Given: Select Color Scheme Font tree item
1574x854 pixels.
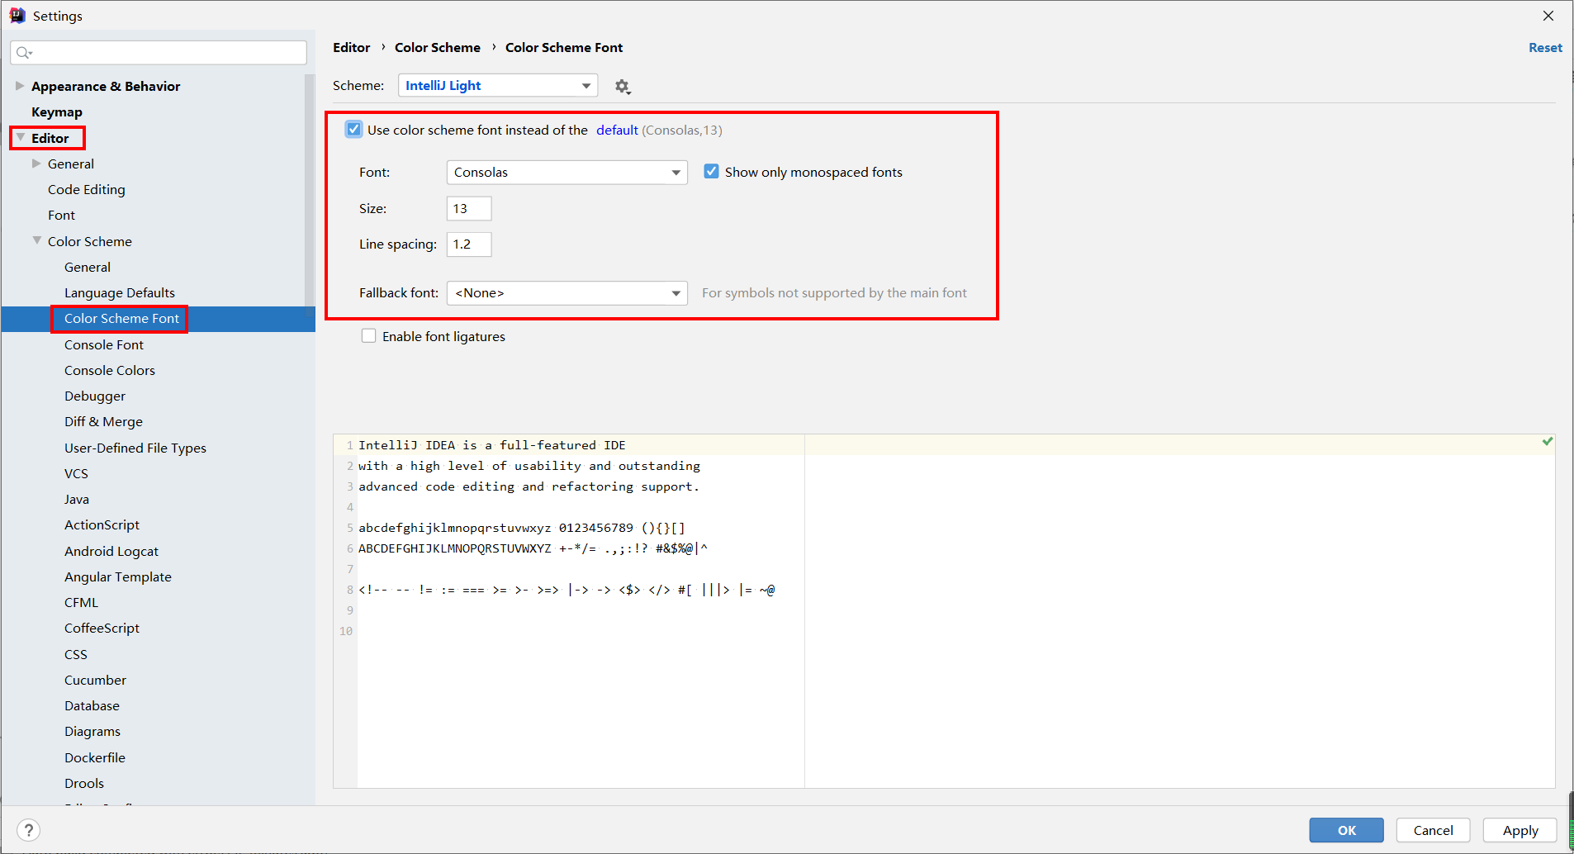Looking at the screenshot, I should (x=121, y=319).
